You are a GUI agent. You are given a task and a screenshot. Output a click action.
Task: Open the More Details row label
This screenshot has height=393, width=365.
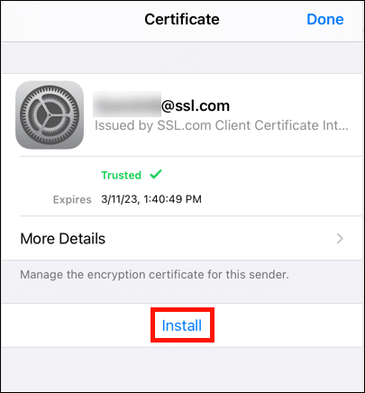(63, 239)
